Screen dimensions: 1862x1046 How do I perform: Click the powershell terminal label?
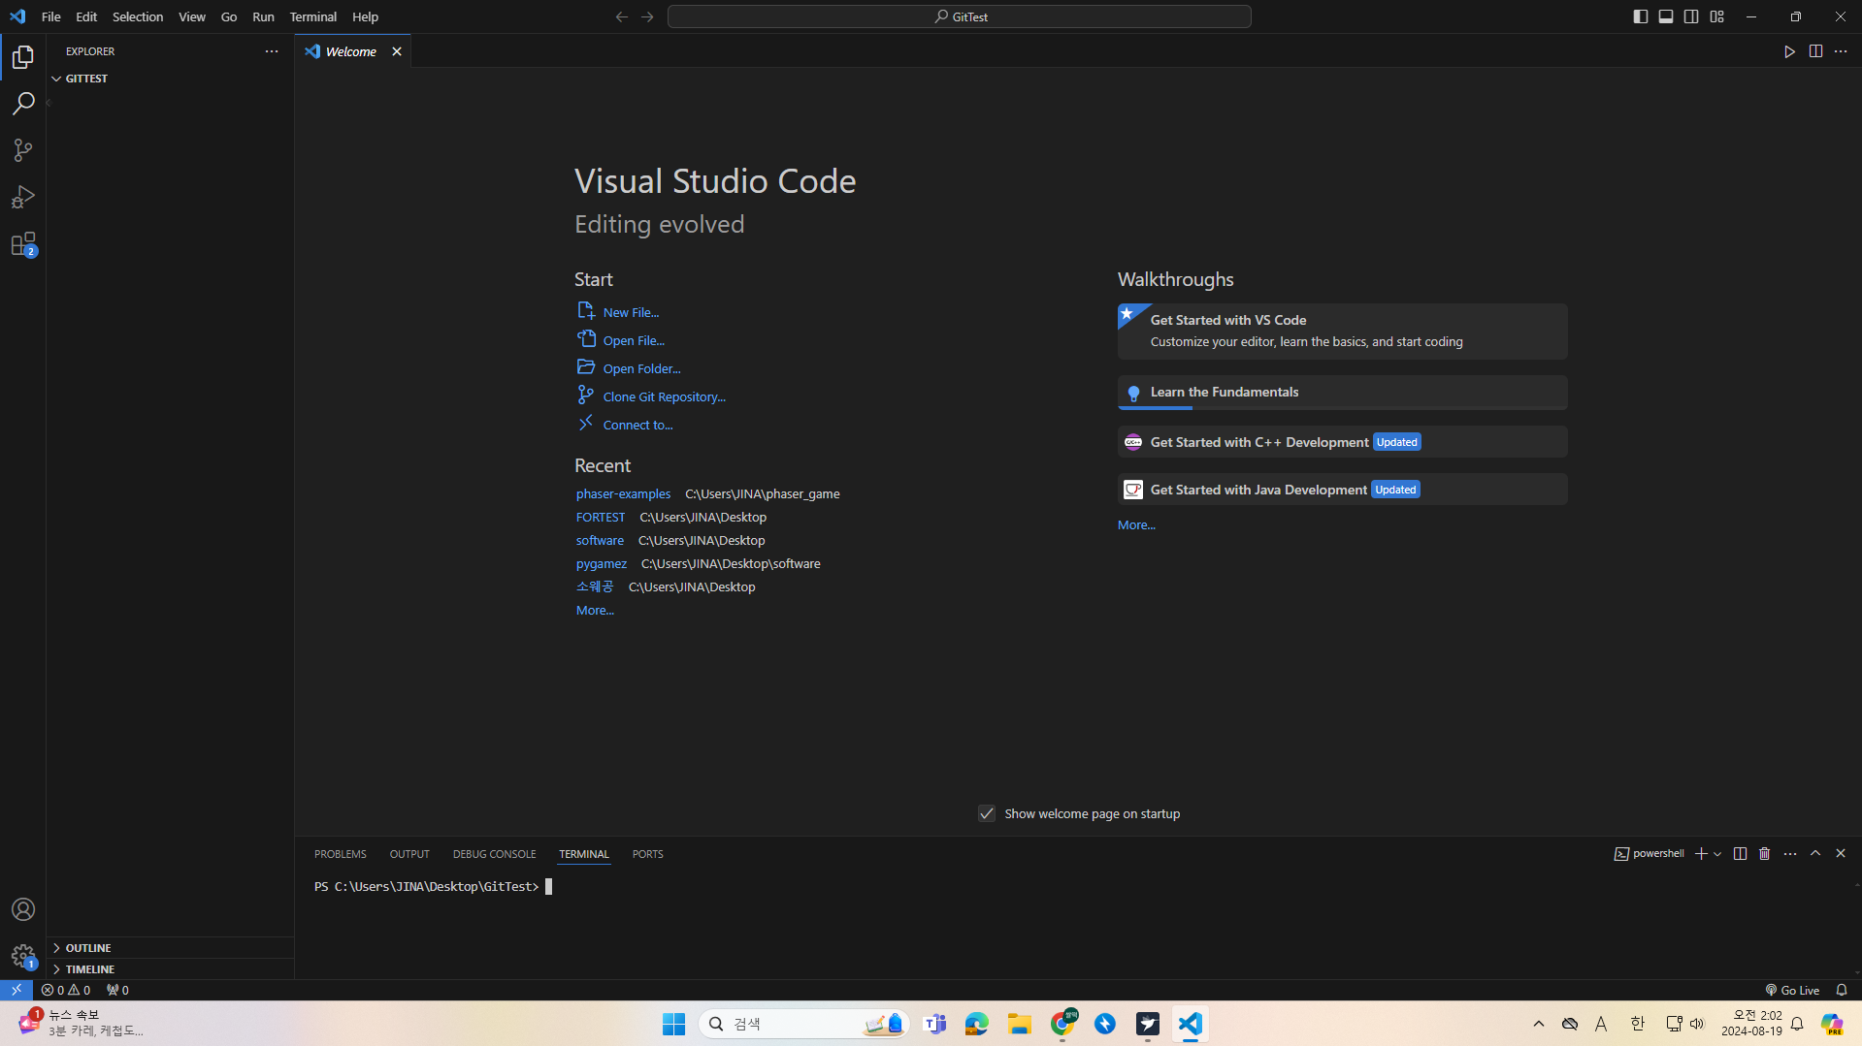tap(1650, 854)
